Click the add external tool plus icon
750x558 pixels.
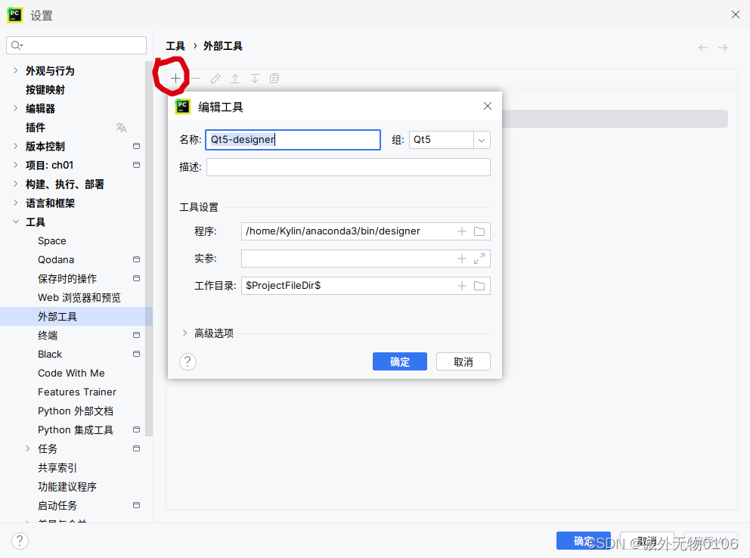tap(175, 78)
